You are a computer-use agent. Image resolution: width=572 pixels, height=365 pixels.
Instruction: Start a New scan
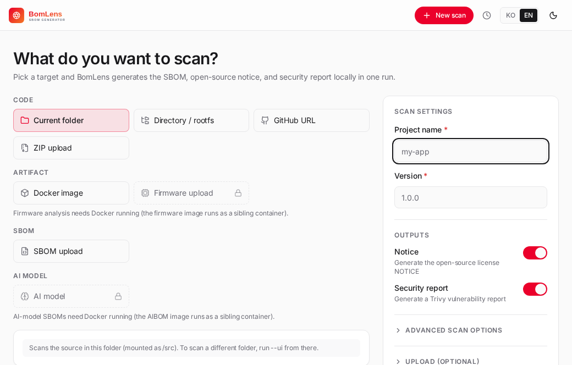tap(444, 15)
